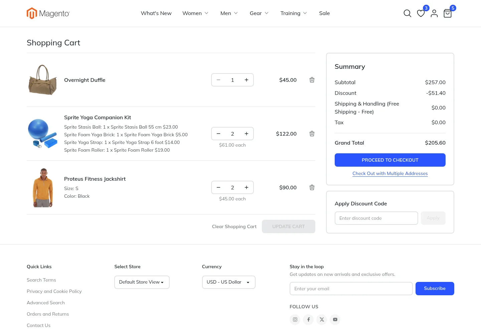Screen dimensions: 481x334
Task: Open the Search Terms footer link
Action: click(41, 280)
